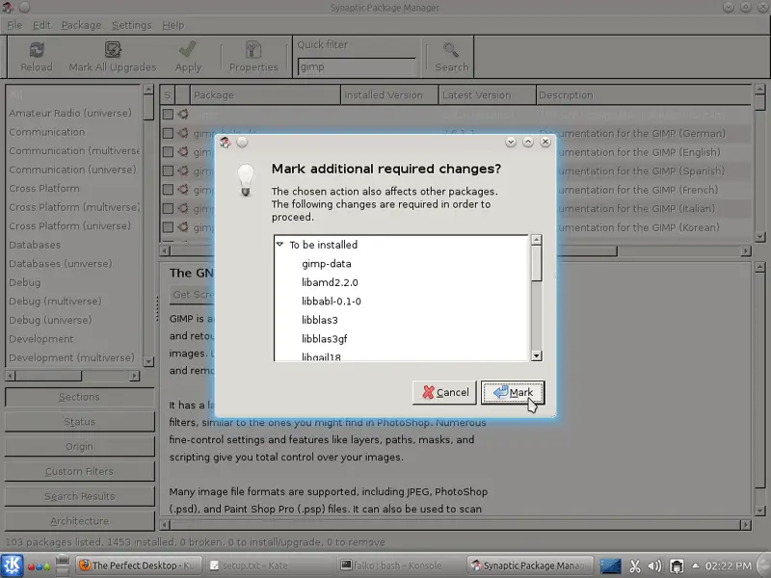Click the Origin filter button
This screenshot has width=771, height=578.
click(80, 447)
